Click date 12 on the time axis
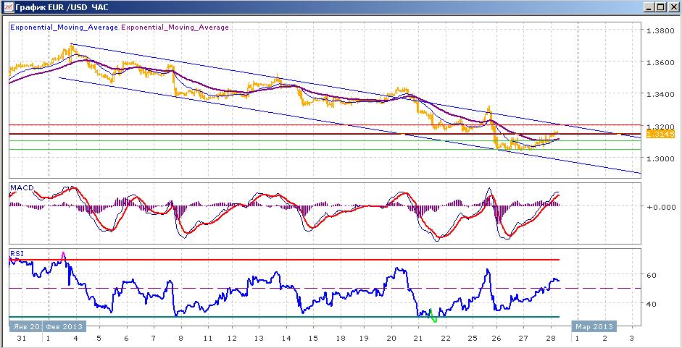Image resolution: width=682 pixels, height=348 pixels. coord(231,339)
